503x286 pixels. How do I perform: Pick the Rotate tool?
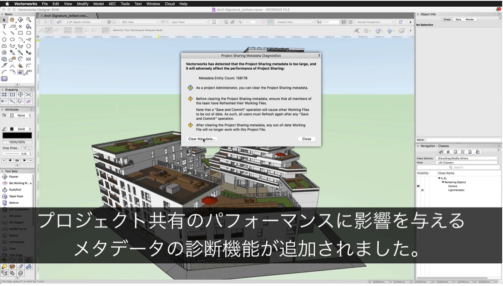coord(21,59)
